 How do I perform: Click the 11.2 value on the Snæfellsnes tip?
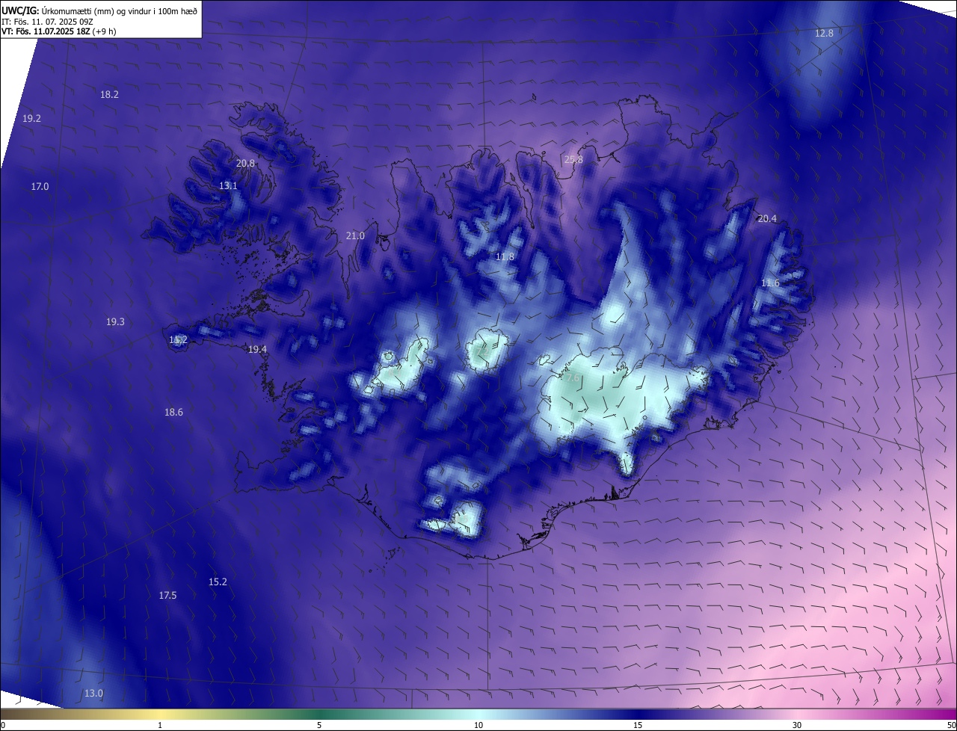178,339
